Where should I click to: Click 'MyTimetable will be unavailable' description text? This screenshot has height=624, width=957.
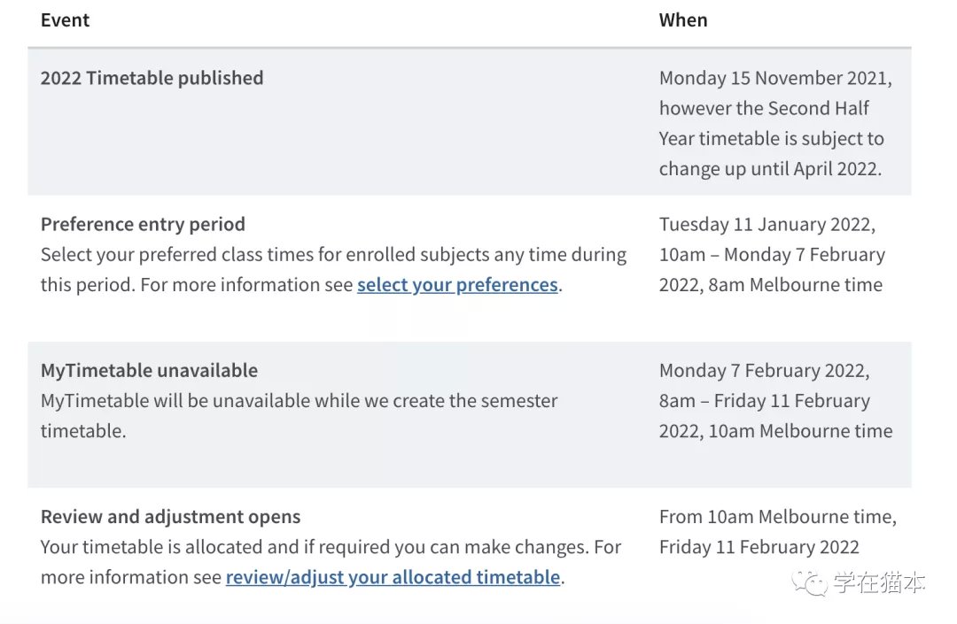(x=300, y=416)
